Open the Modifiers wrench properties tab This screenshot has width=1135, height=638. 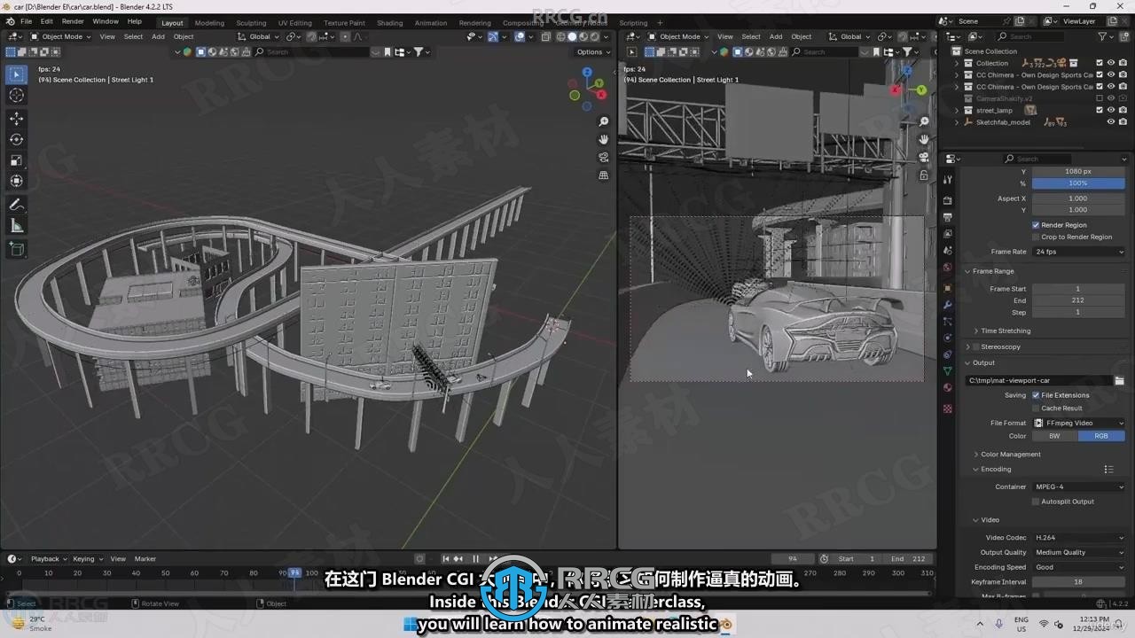pos(948,305)
